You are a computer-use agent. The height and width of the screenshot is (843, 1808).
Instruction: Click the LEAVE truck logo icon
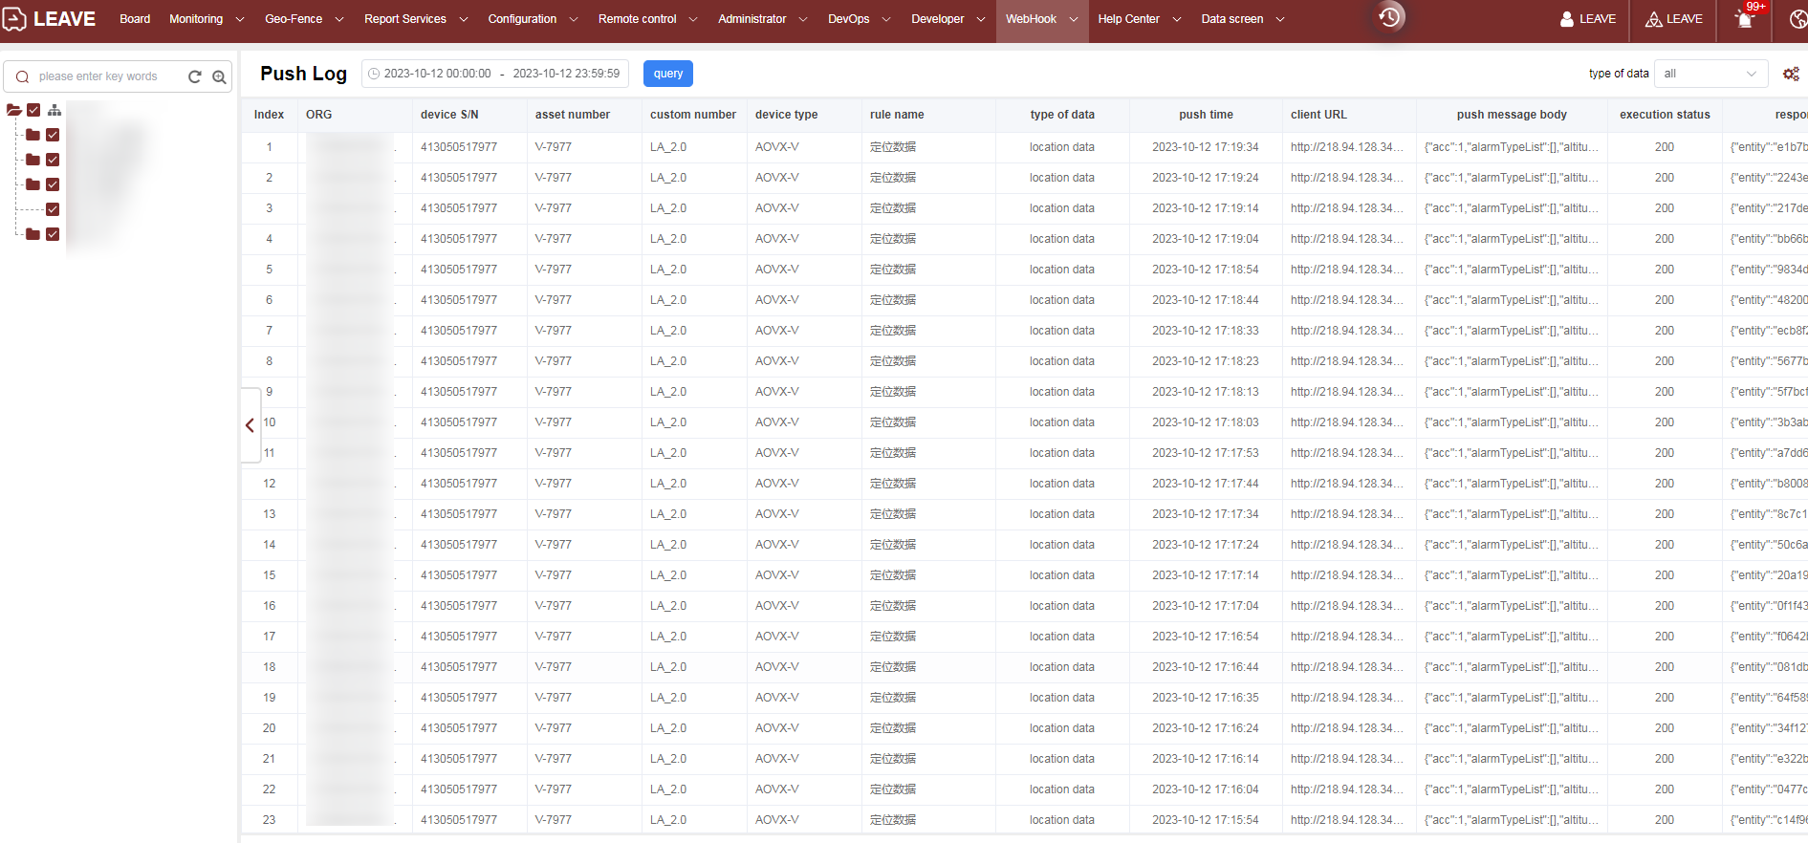[14, 19]
